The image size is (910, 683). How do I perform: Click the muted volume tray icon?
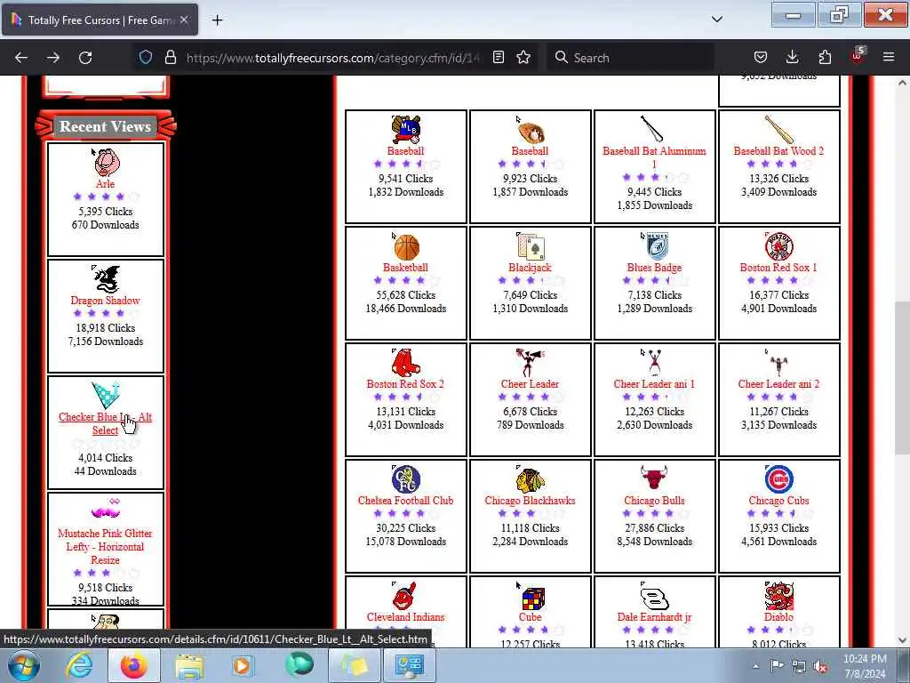pos(820,667)
